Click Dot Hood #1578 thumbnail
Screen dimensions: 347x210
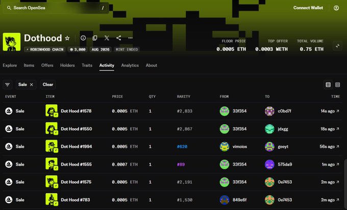click(52, 111)
